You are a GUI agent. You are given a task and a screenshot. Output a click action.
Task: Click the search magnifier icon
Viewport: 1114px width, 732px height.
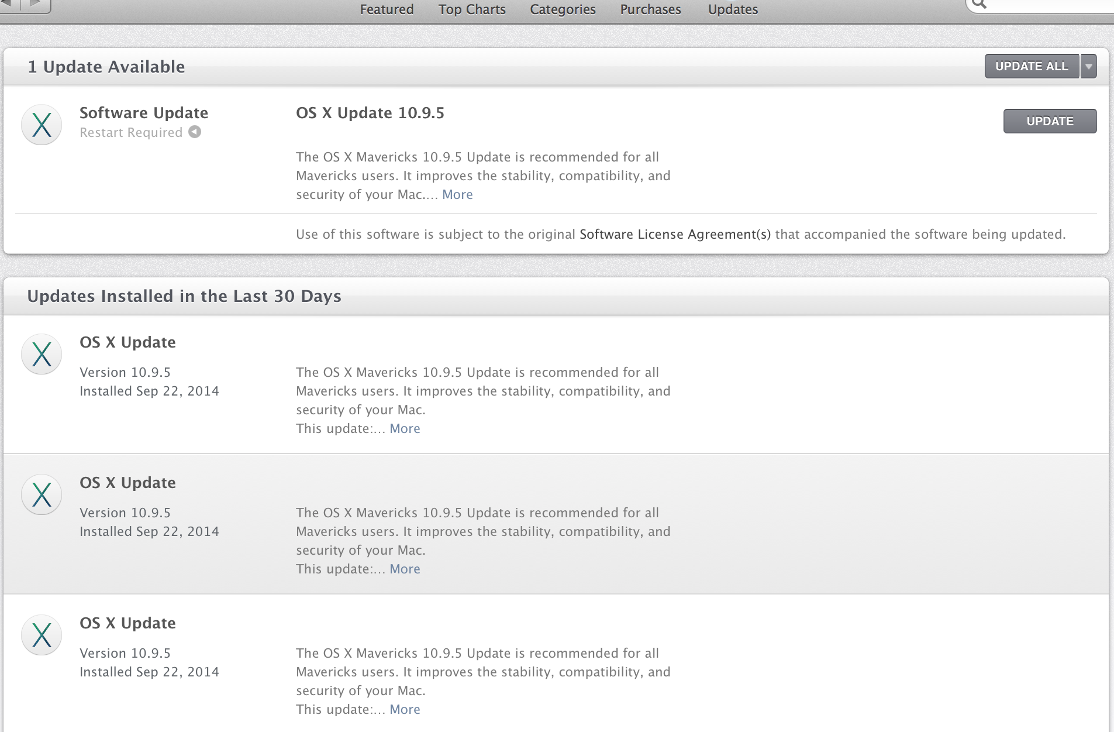point(980,4)
